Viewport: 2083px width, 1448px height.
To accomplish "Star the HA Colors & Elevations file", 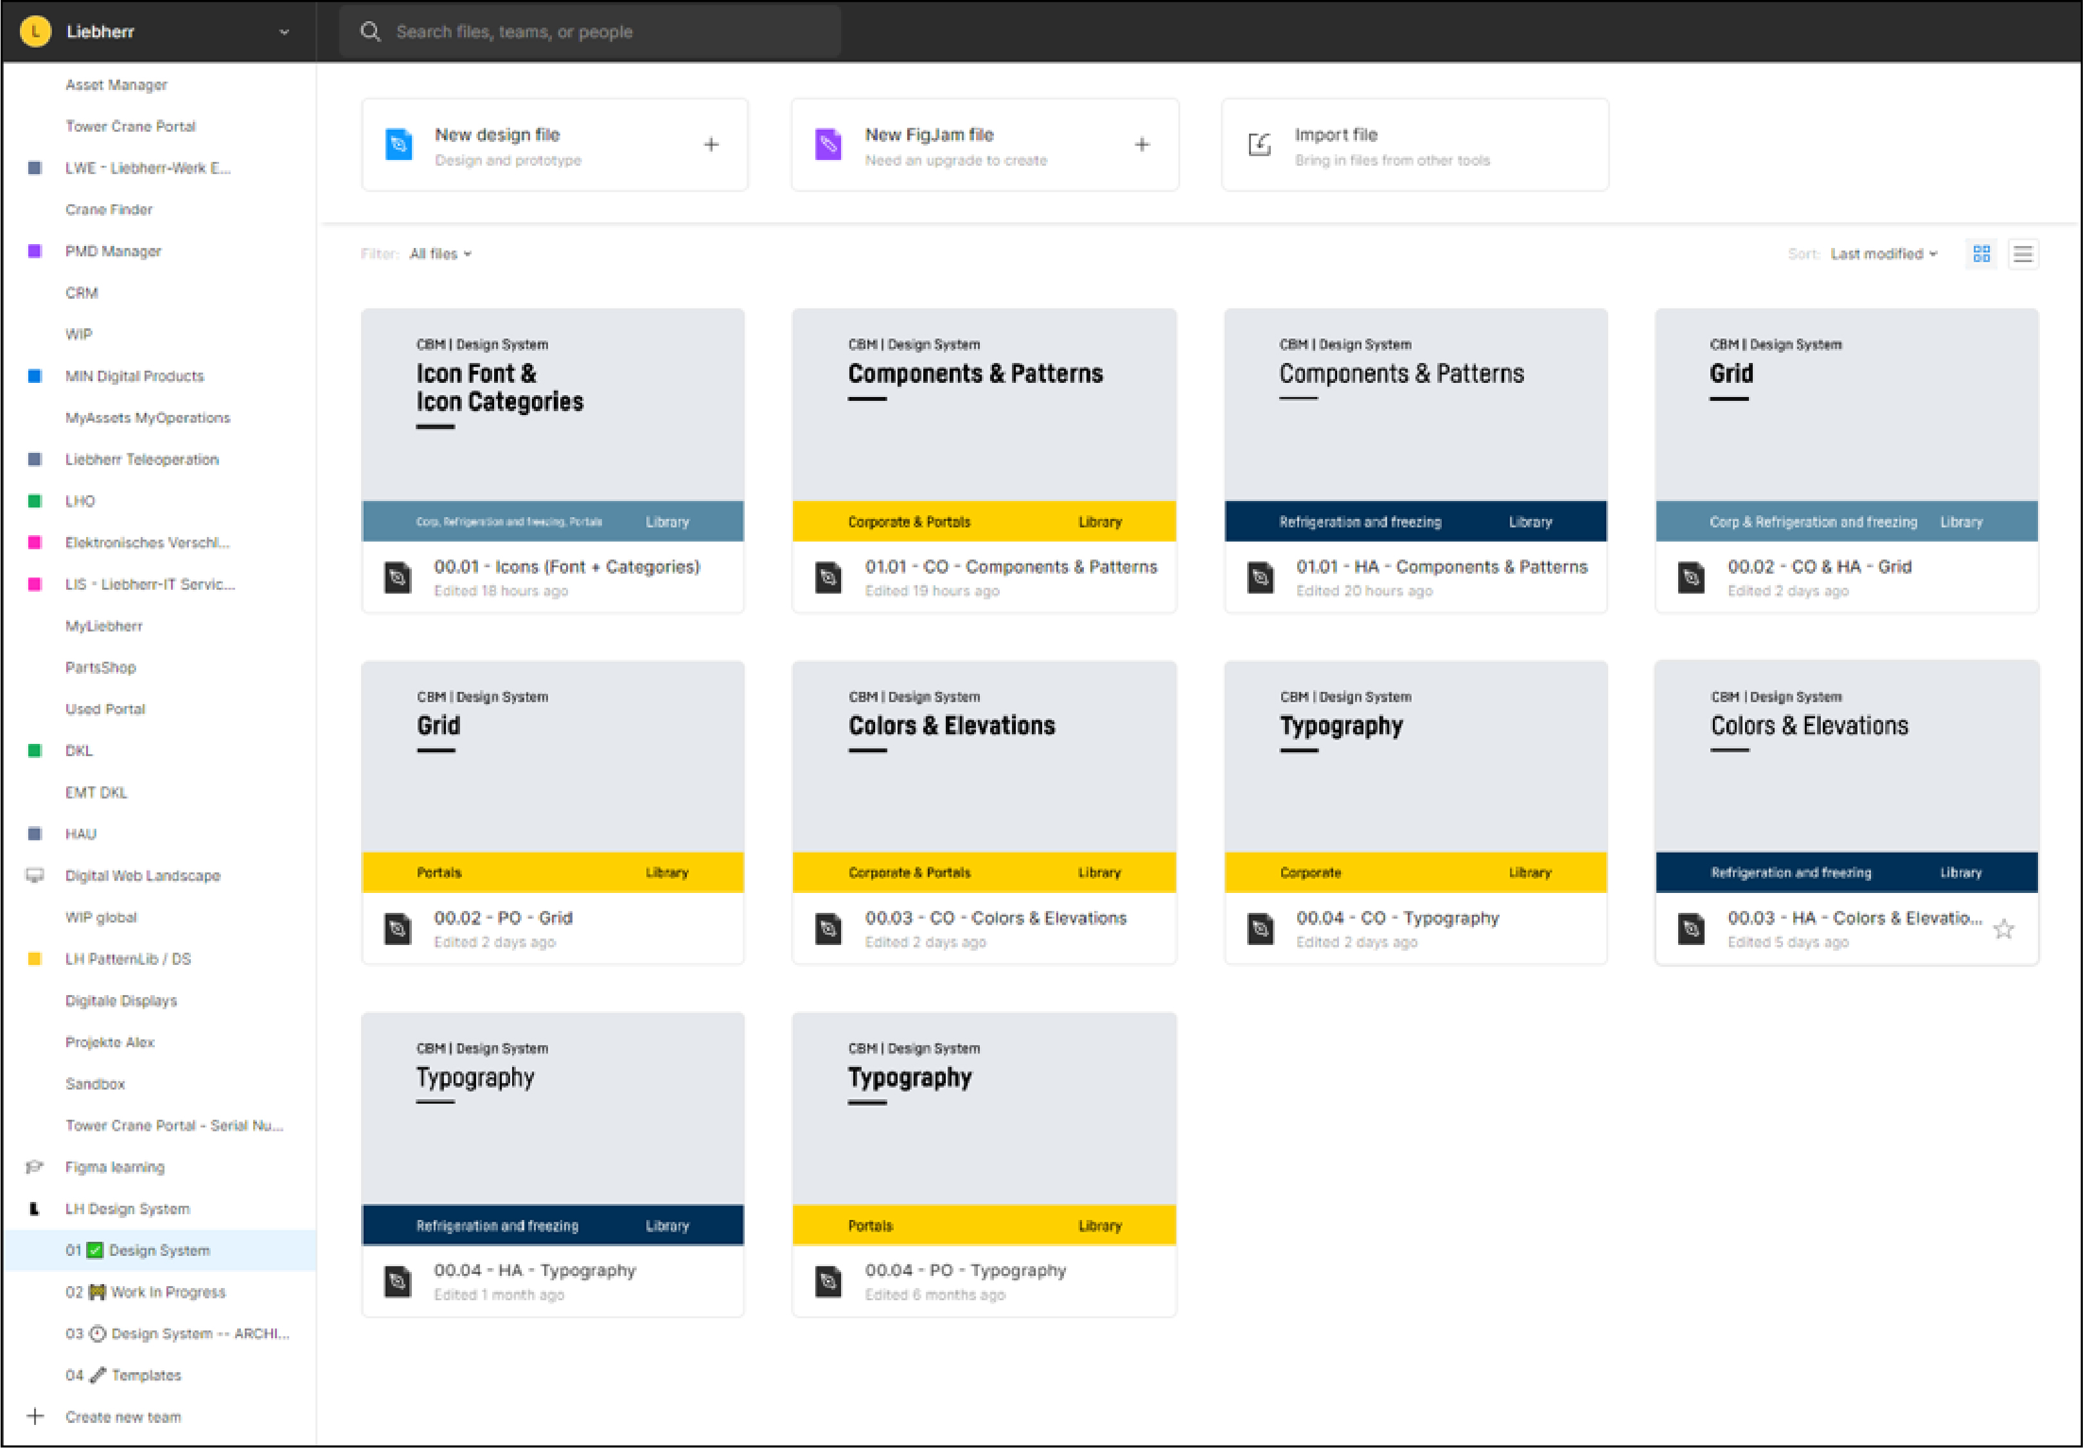I will pyautogui.click(x=2003, y=929).
